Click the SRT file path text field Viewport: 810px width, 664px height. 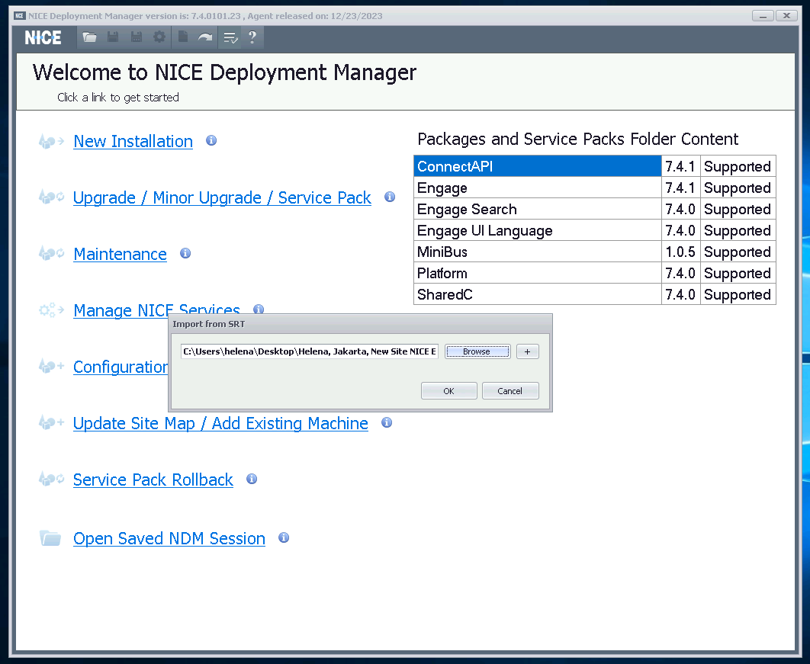tap(309, 351)
